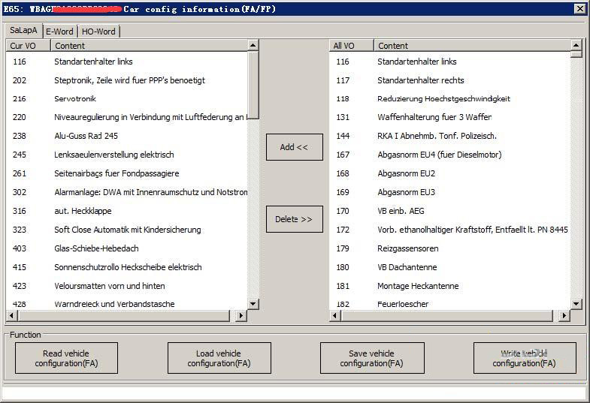Click Save vehicle configuration(FA) button
The image size is (590, 403).
[371, 358]
